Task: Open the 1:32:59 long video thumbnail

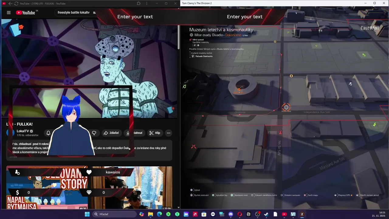Action: [x=132, y=187]
